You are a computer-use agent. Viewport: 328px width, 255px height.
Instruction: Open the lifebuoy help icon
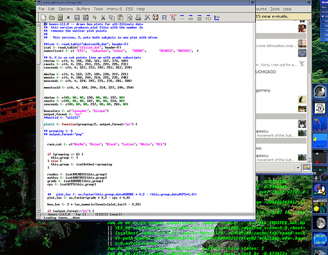coord(155,17)
